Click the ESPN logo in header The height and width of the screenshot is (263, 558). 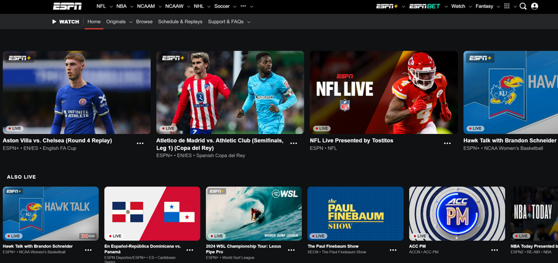coord(67,6)
